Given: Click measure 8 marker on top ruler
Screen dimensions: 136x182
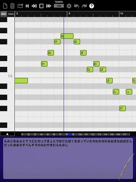Looking at the screenshot, I should [x=17, y=13].
